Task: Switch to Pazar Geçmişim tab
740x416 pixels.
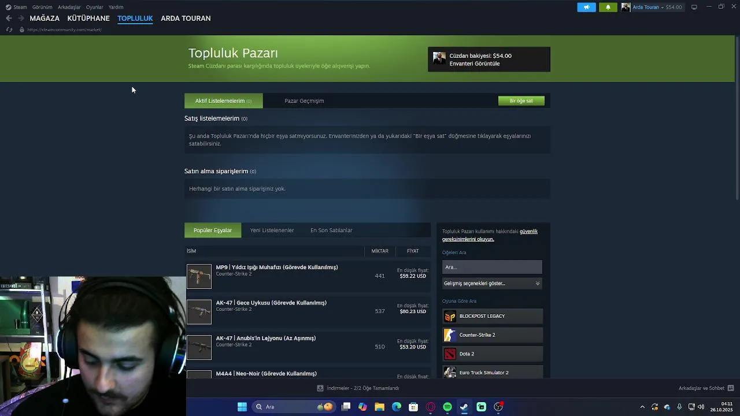Action: [x=304, y=101]
